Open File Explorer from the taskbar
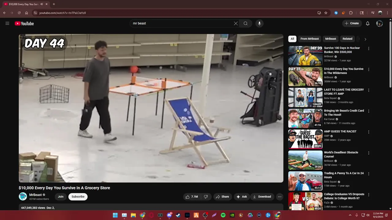 [133, 215]
